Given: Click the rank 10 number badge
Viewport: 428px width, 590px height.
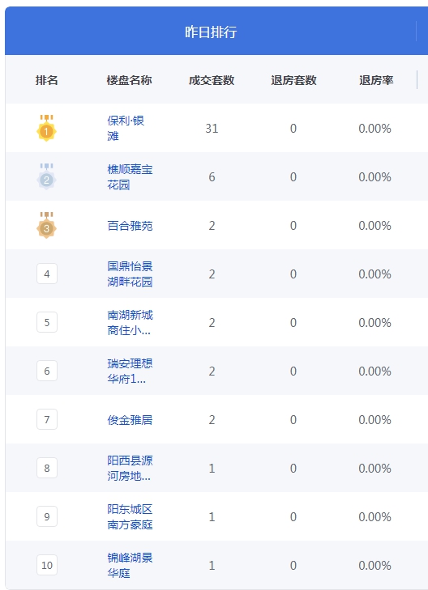Looking at the screenshot, I should click(47, 565).
